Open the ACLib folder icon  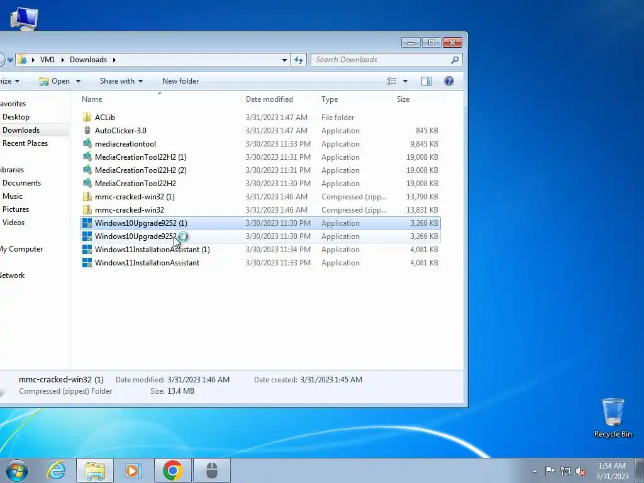click(87, 118)
